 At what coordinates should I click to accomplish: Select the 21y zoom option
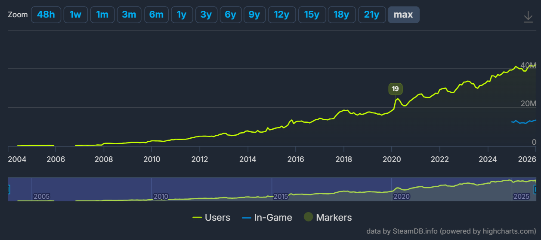coord(372,15)
